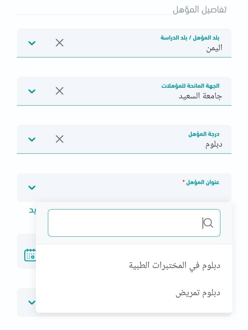Clear the country field value اليمن
Image resolution: width=248 pixels, height=330 pixels.
pos(60,43)
